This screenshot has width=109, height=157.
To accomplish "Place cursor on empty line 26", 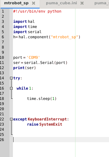I will coord(61,140).
